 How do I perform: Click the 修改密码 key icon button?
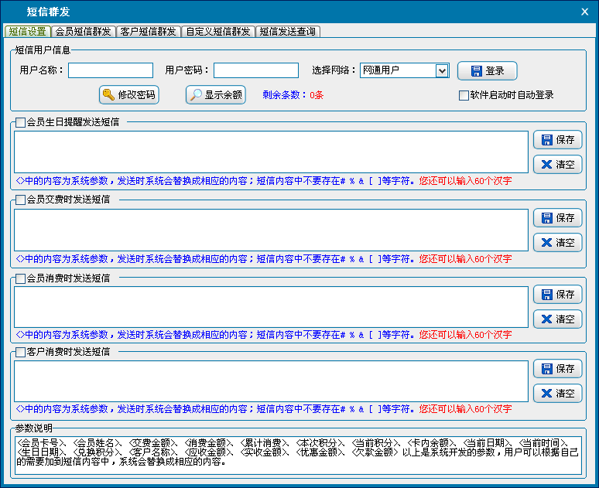129,95
